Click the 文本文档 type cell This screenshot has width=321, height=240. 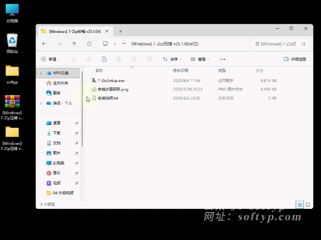point(226,98)
